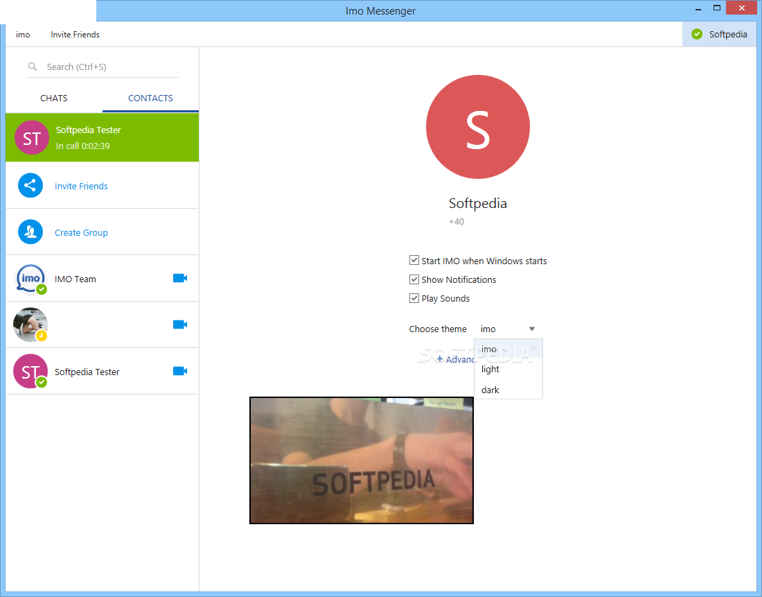Maximize the Imo Messenger window

click(x=717, y=8)
